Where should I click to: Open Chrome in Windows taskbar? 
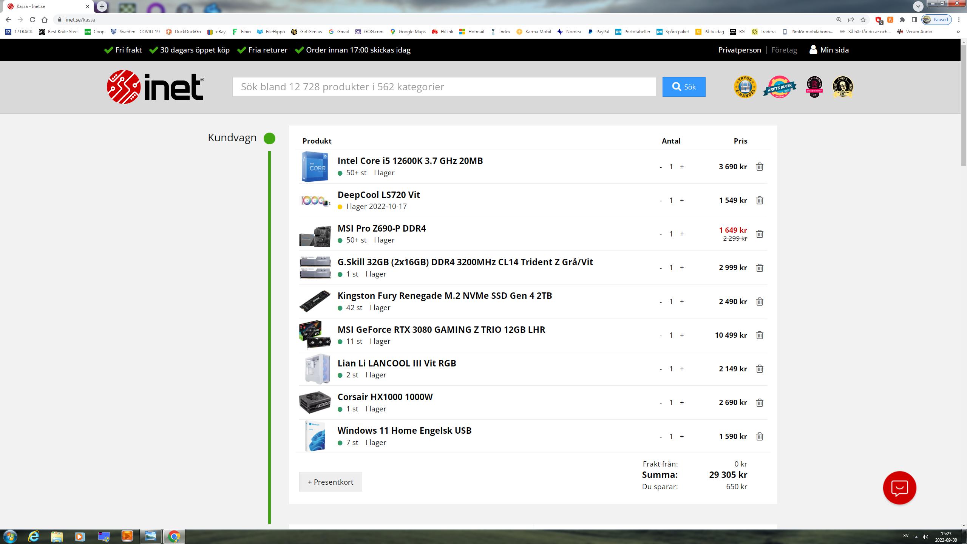174,536
